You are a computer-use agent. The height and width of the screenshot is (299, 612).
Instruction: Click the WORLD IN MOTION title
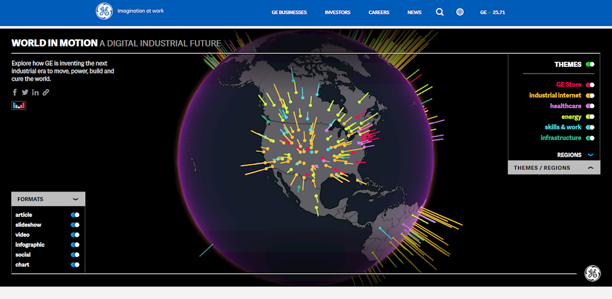(54, 43)
